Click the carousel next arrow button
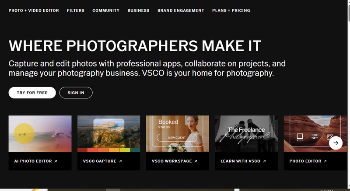The width and height of the screenshot is (350, 191). pyautogui.click(x=336, y=143)
